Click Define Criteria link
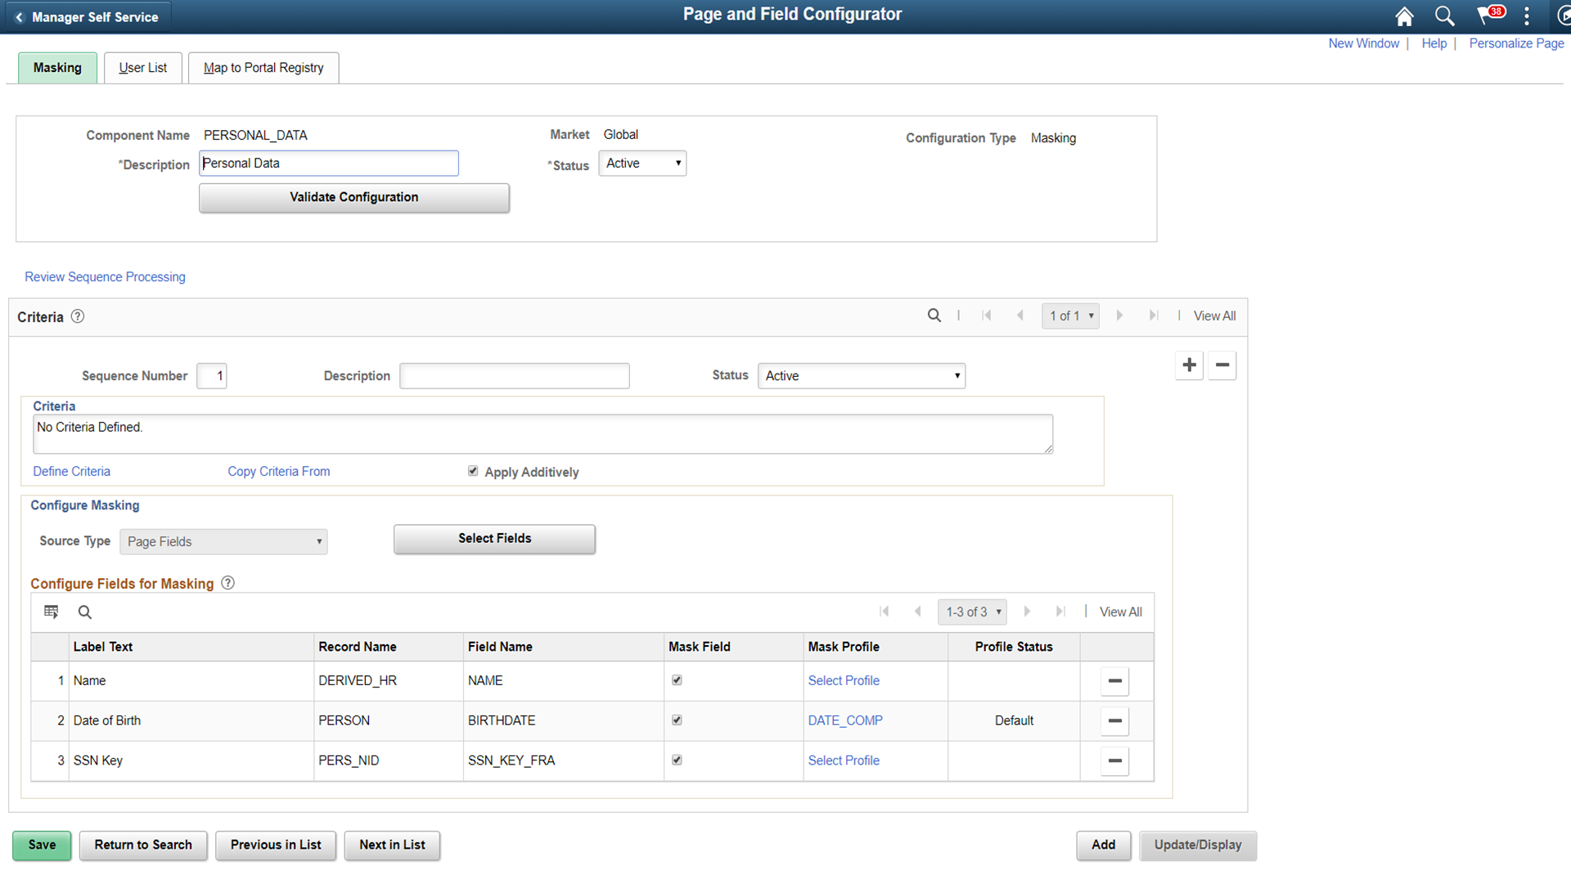Screen dimensions: 1571x883 point(71,472)
